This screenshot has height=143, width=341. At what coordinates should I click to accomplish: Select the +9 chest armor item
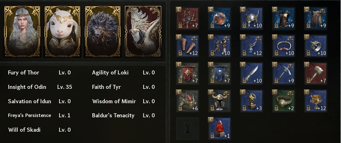coord(283,18)
